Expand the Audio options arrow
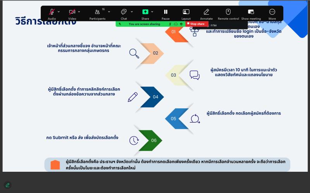310x193 pixels. tap(59, 12)
